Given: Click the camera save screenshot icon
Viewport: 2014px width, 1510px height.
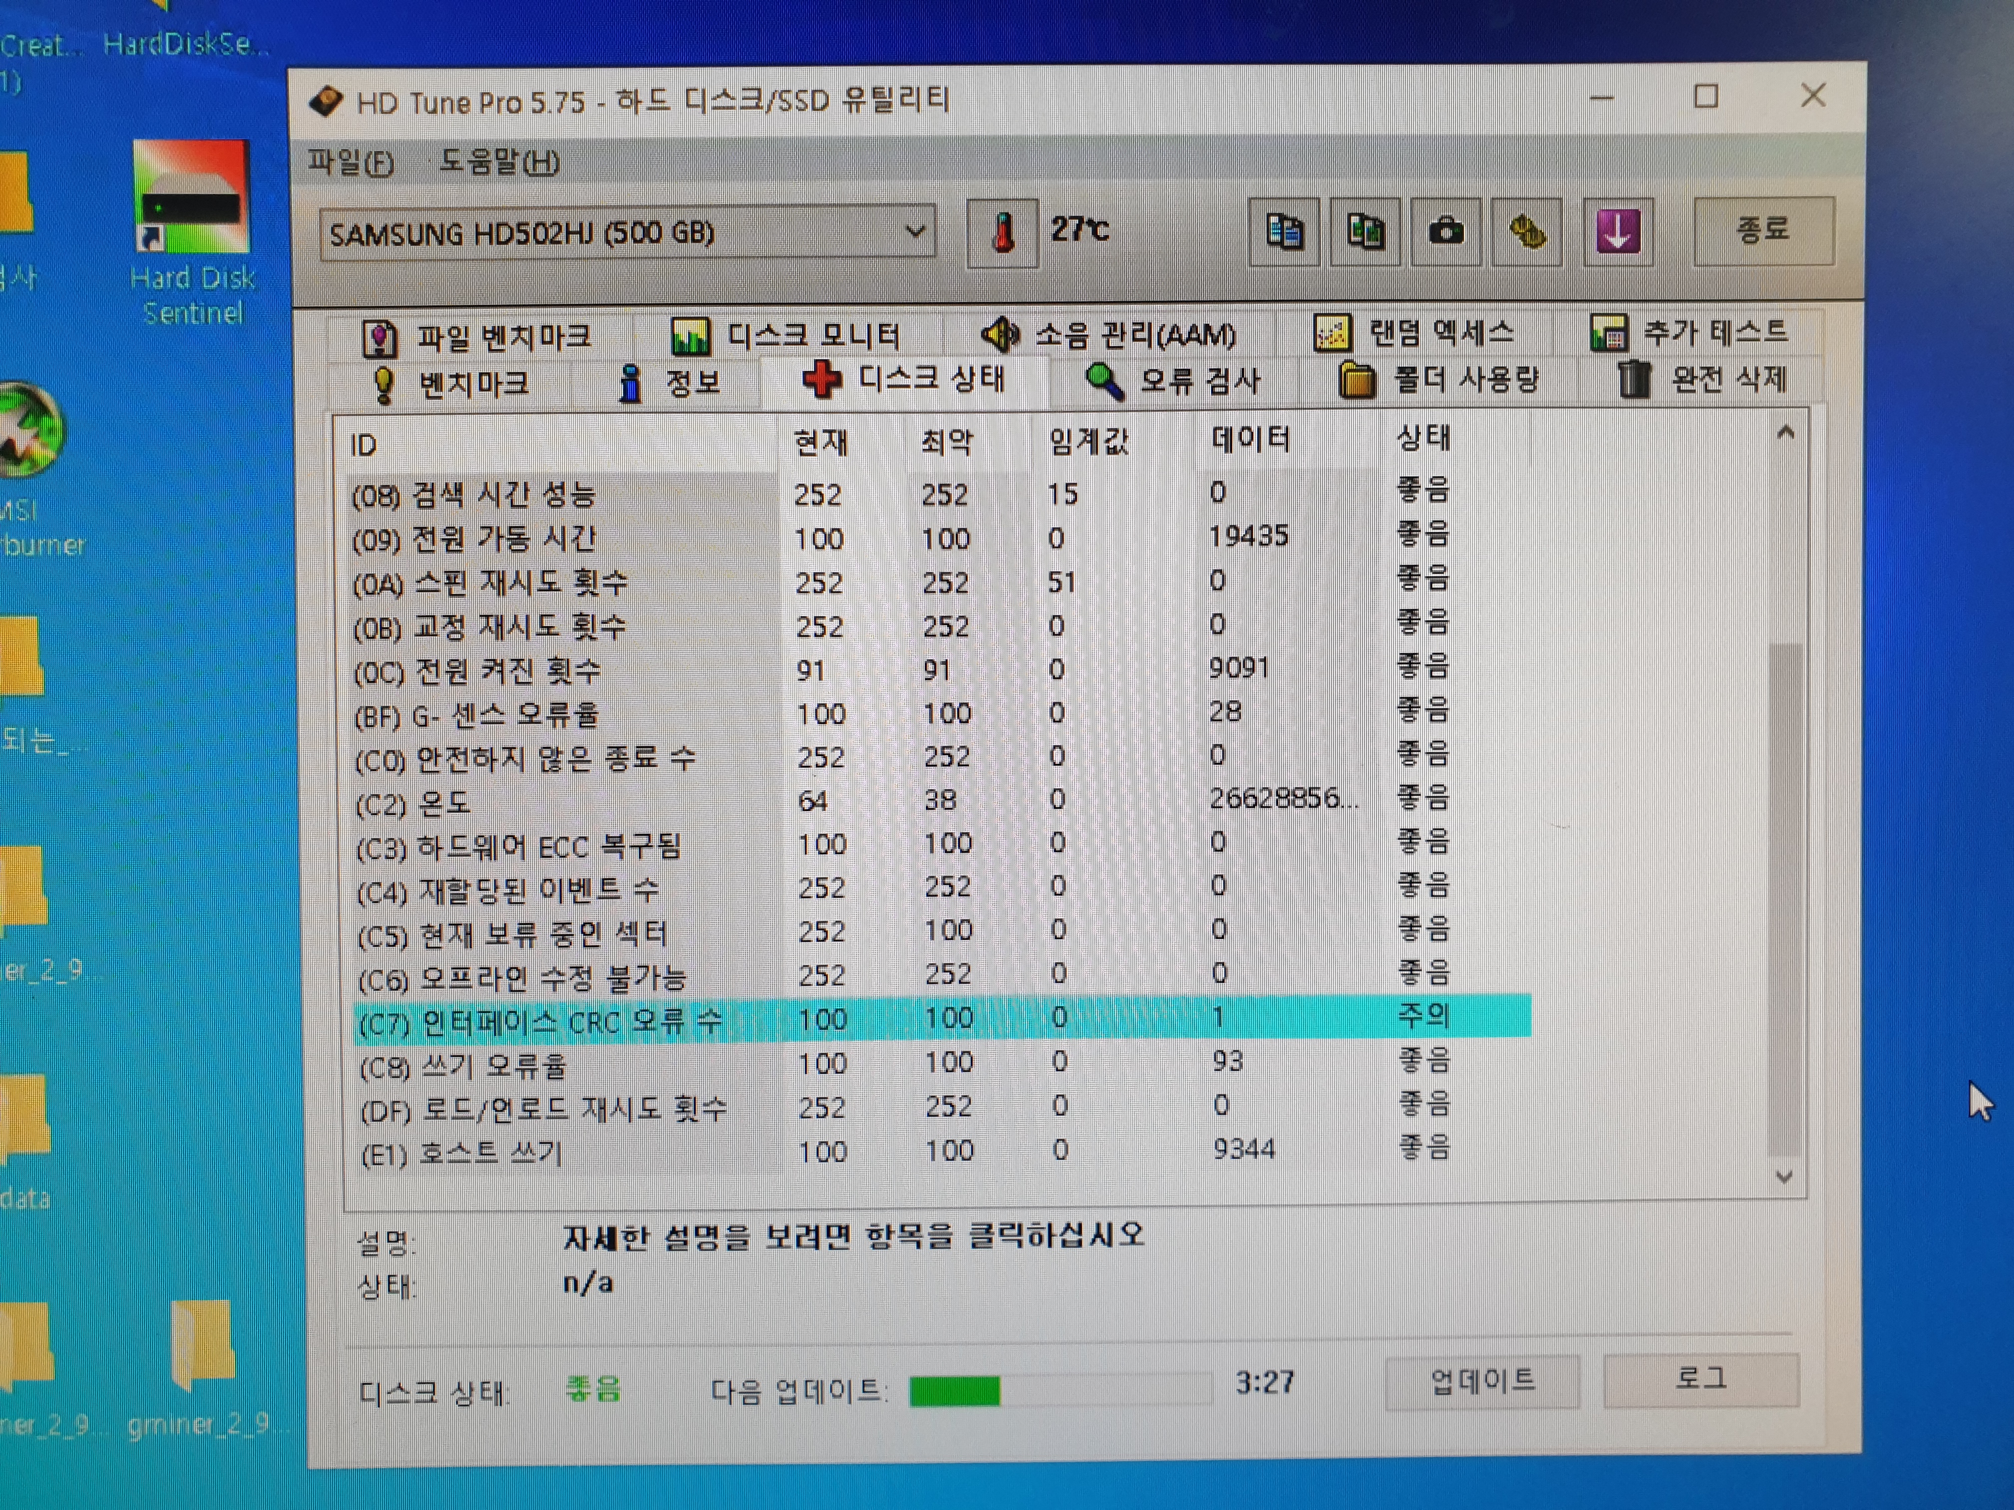Looking at the screenshot, I should 1446,231.
